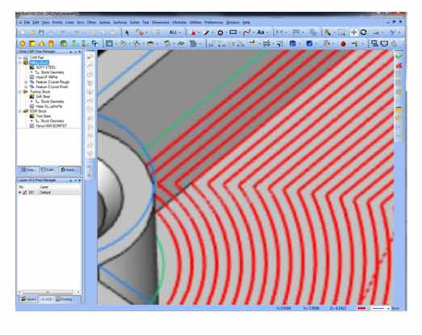Image resolution: width=422 pixels, height=335 pixels.
Task: Click the yellow cone solid icon
Action: tap(42, 43)
